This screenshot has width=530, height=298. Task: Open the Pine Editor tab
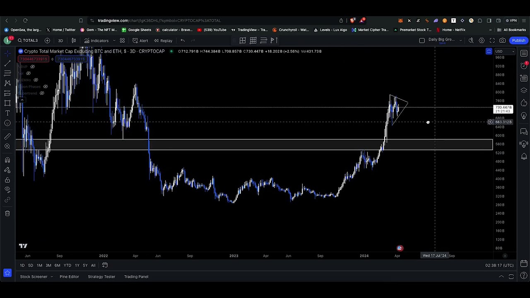[69, 276]
